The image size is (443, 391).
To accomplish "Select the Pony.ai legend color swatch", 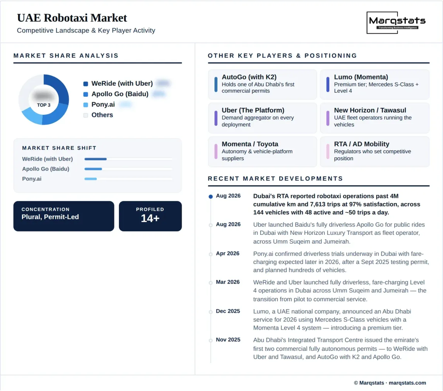I will click(86, 105).
